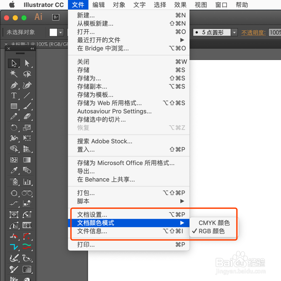This screenshot has width=281, height=281.
Task: Select the Warp tool
Action: coord(14,138)
